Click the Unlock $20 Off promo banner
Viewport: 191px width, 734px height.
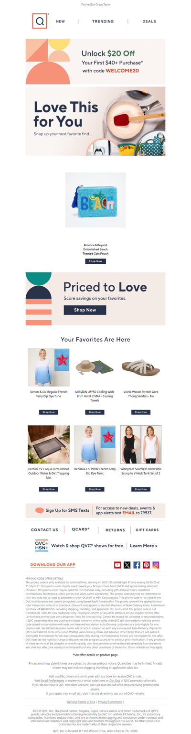95,62
